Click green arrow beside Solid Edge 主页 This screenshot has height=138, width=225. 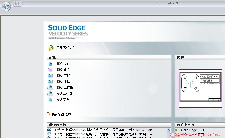[176, 130]
